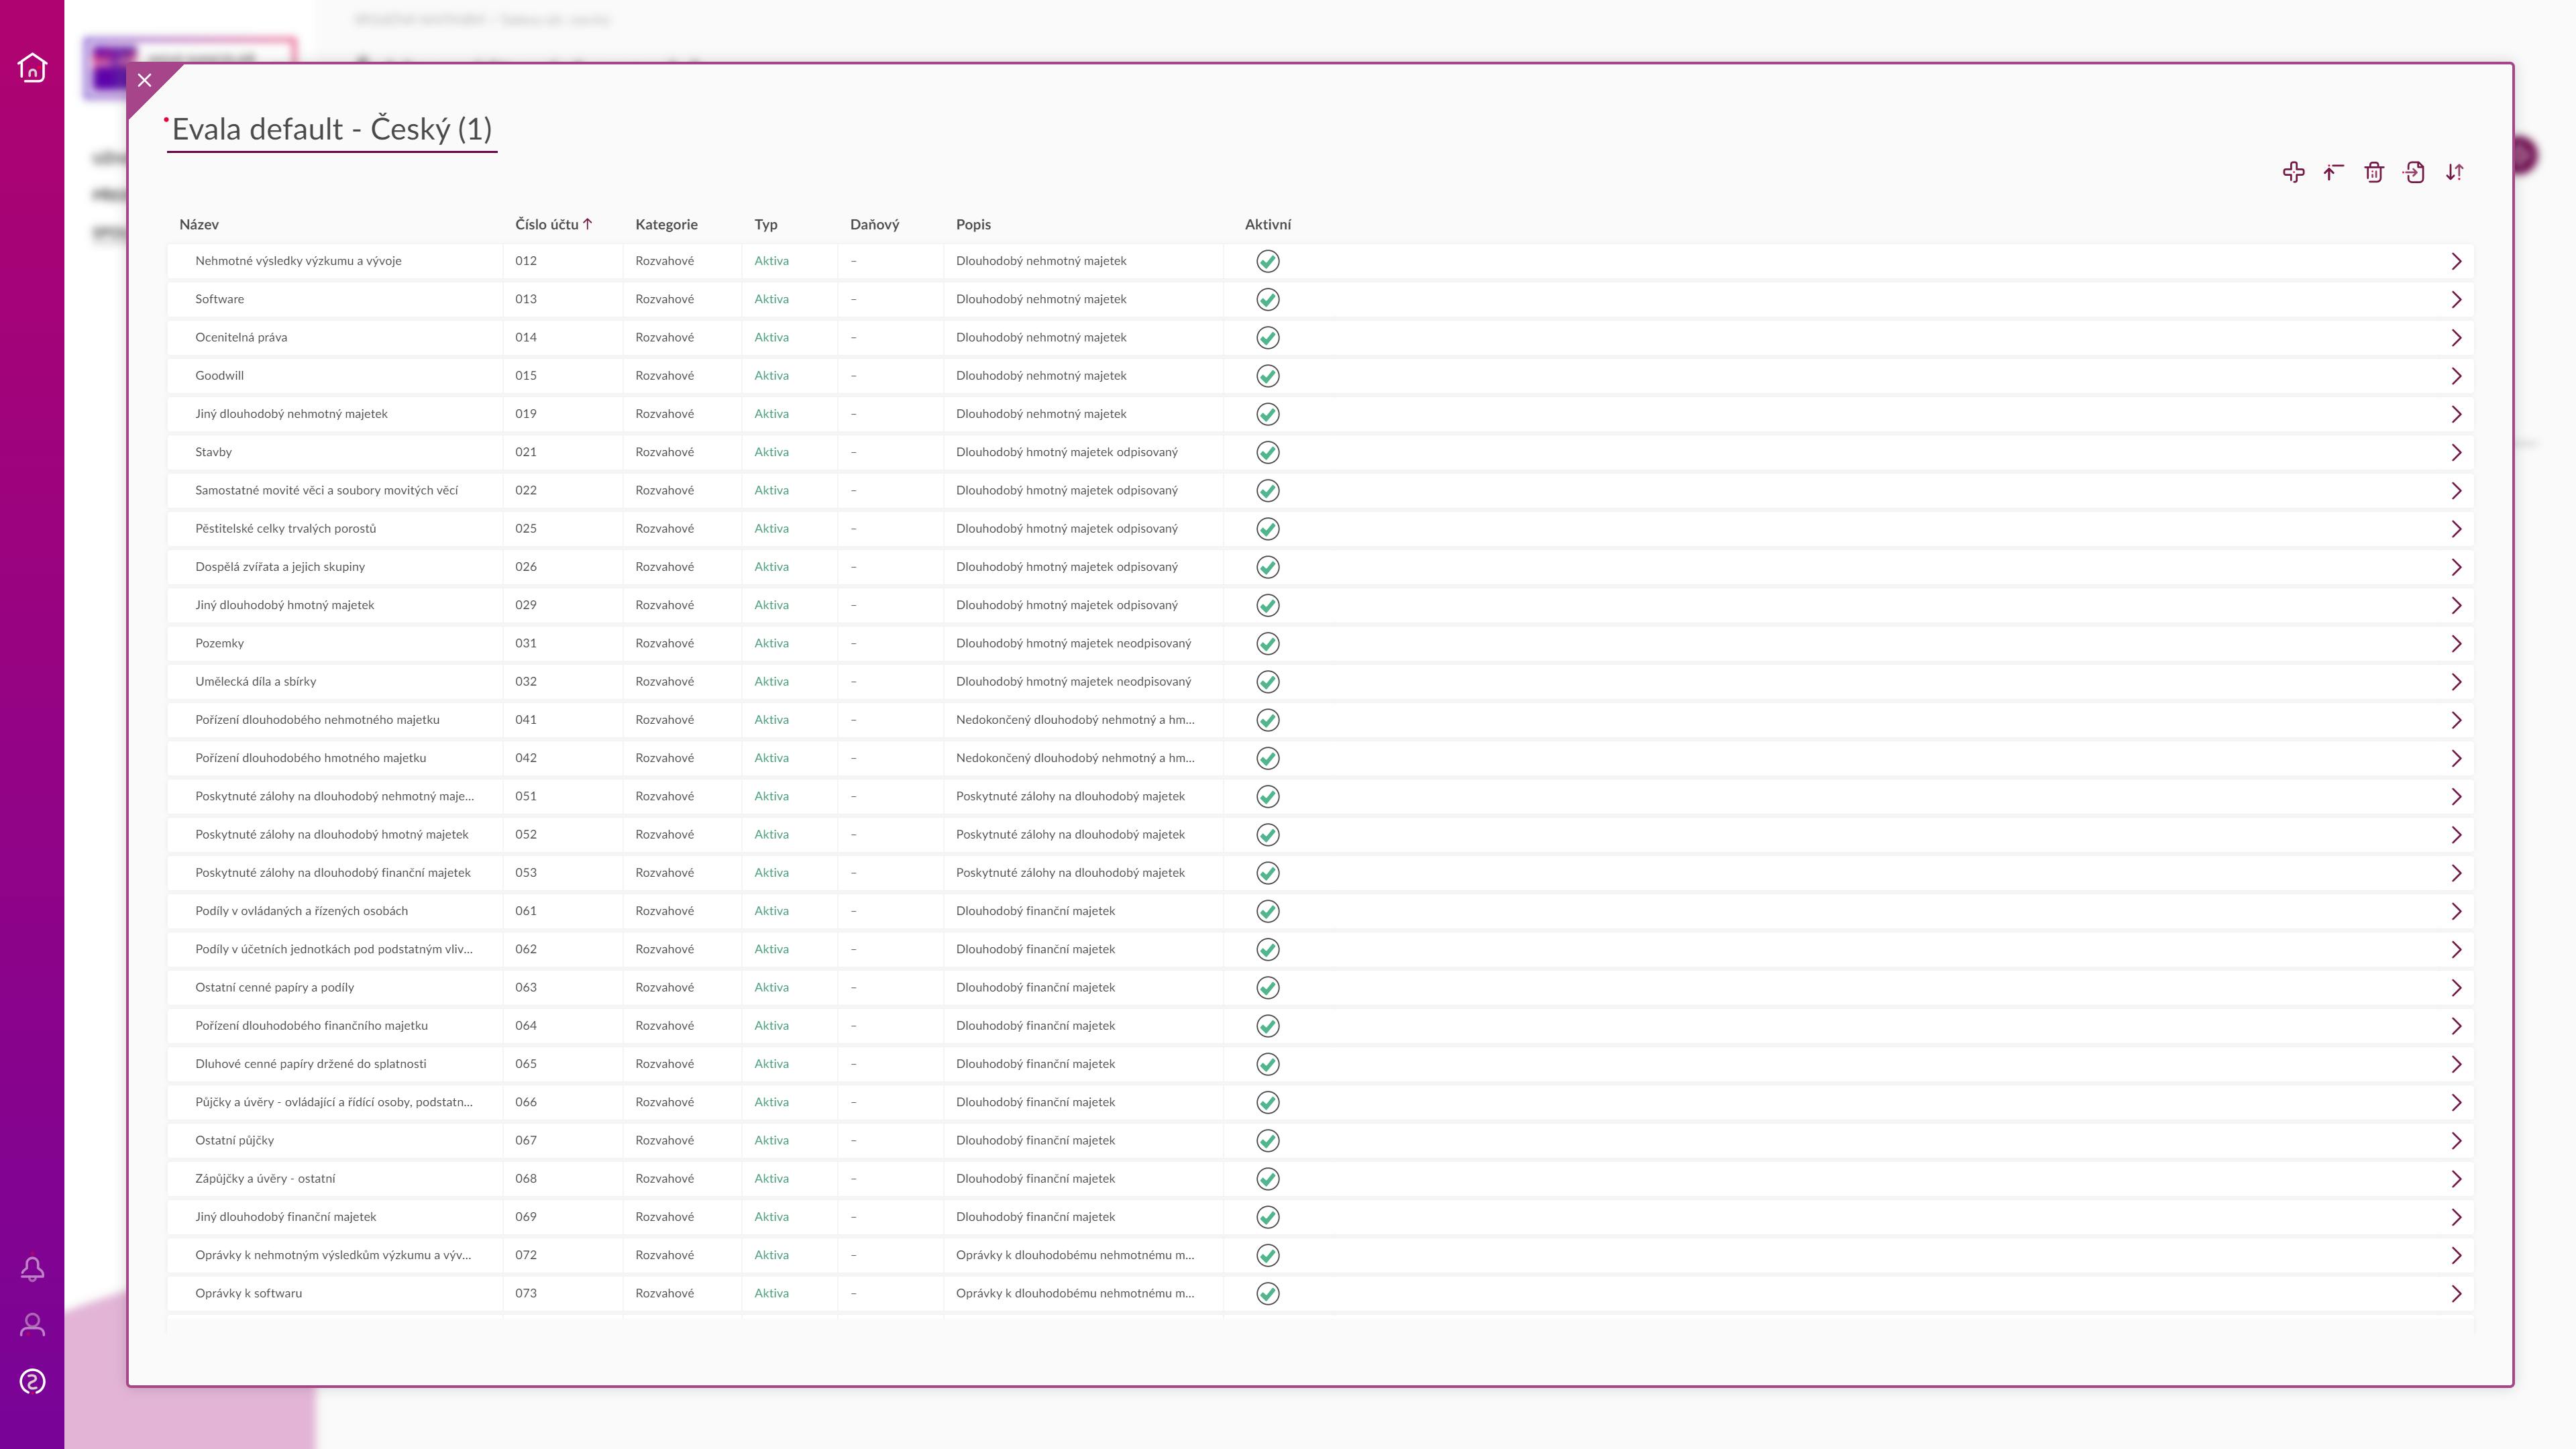This screenshot has width=2576, height=1449.
Task: Open details chevron for Ocenitelná práva
Action: coord(2456,338)
